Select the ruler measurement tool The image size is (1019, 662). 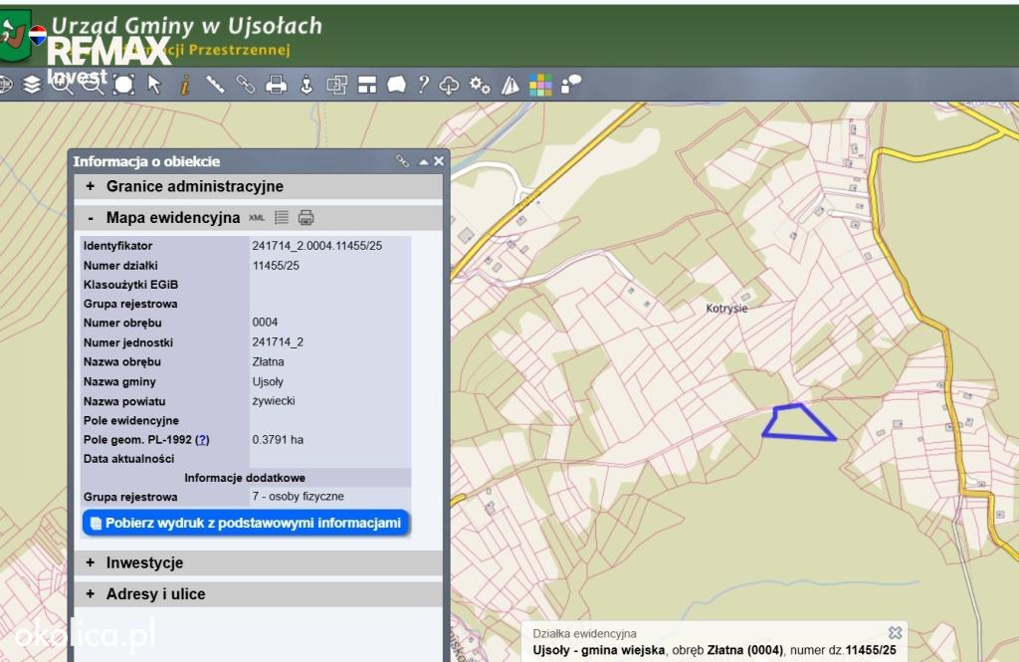tap(215, 84)
